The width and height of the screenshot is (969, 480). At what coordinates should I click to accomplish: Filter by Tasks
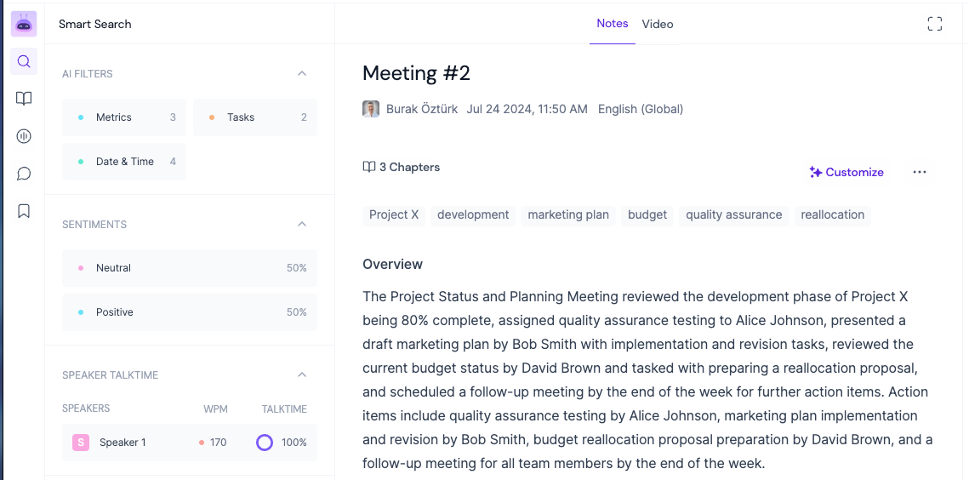(x=255, y=117)
